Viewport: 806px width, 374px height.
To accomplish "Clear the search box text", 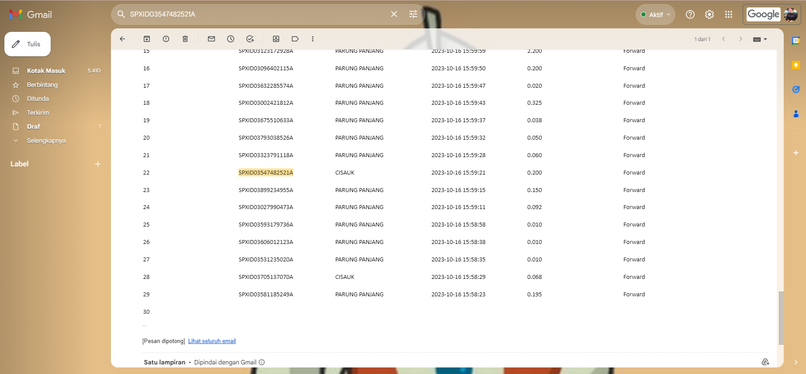I will point(394,14).
